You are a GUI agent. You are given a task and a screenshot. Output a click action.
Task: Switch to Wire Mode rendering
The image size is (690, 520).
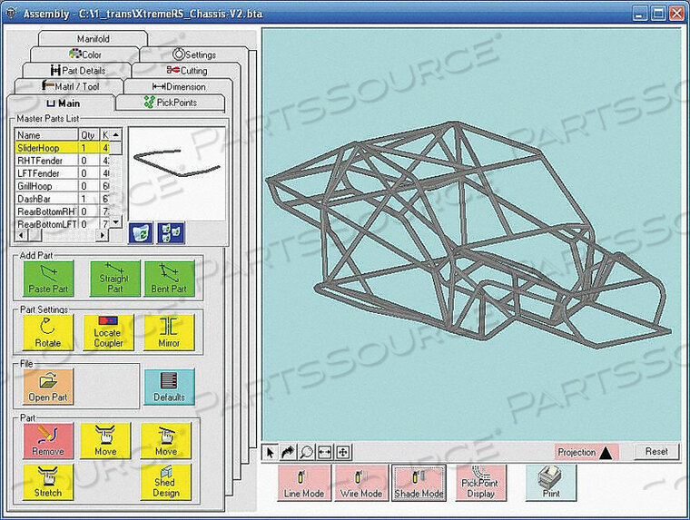click(x=360, y=482)
